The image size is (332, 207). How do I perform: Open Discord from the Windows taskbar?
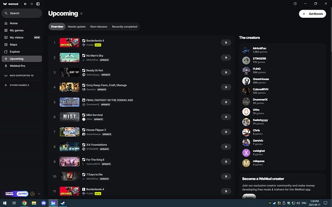44,203
